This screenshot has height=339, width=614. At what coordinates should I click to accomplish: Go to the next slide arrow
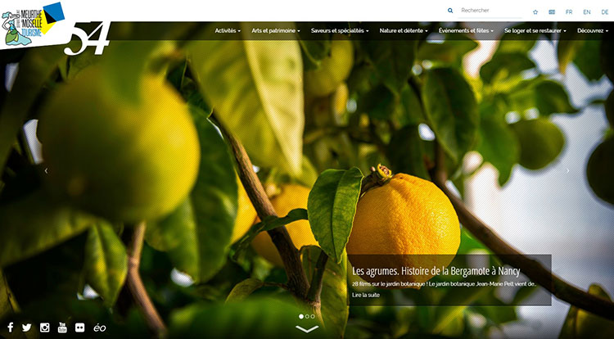(567, 171)
